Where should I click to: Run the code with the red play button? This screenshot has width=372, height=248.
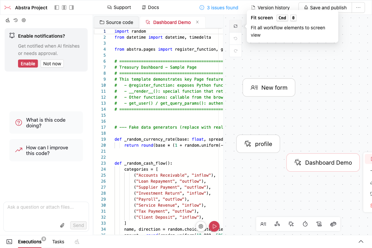pyautogui.click(x=214, y=226)
